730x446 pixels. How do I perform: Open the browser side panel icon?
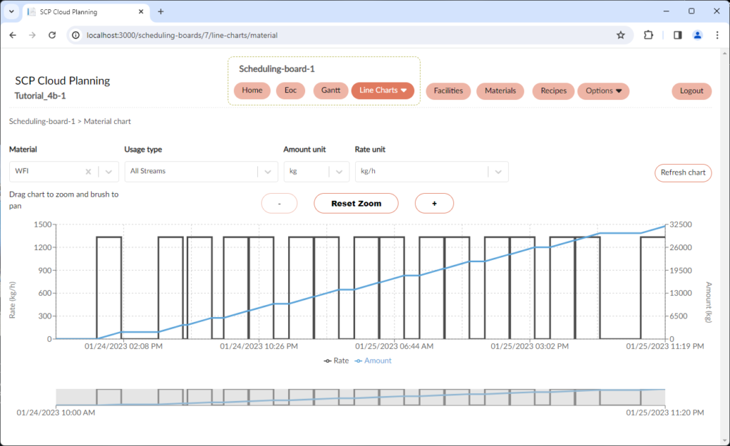[x=677, y=34]
